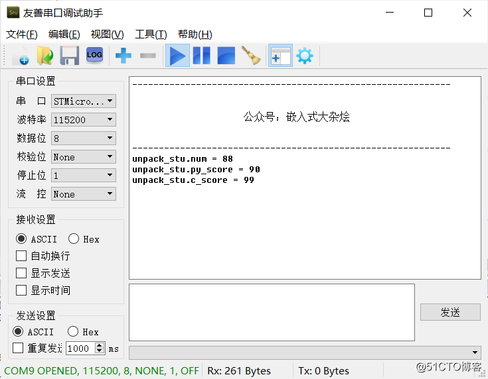Open the 文件(F) menu
488x379 pixels.
tap(22, 34)
